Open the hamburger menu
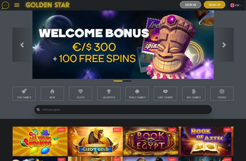The image size is (246, 161). coord(17,5)
